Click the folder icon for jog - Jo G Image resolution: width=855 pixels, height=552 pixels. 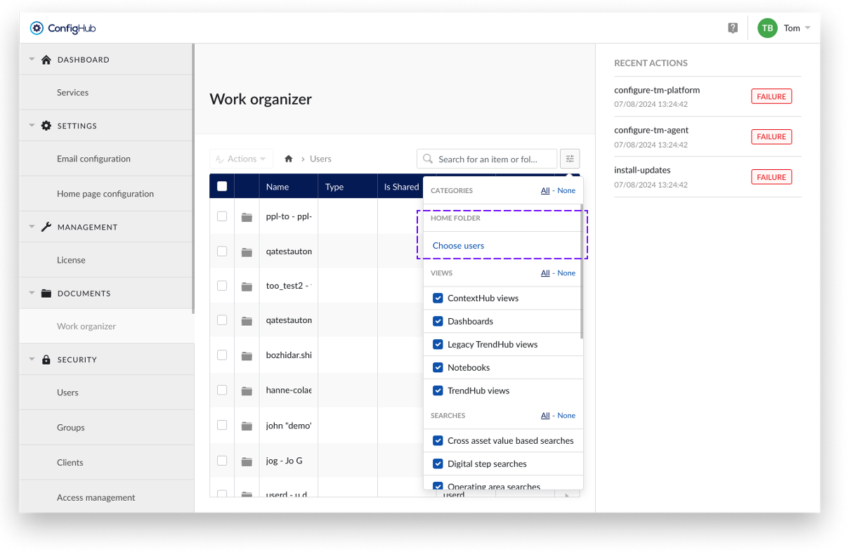(x=247, y=461)
